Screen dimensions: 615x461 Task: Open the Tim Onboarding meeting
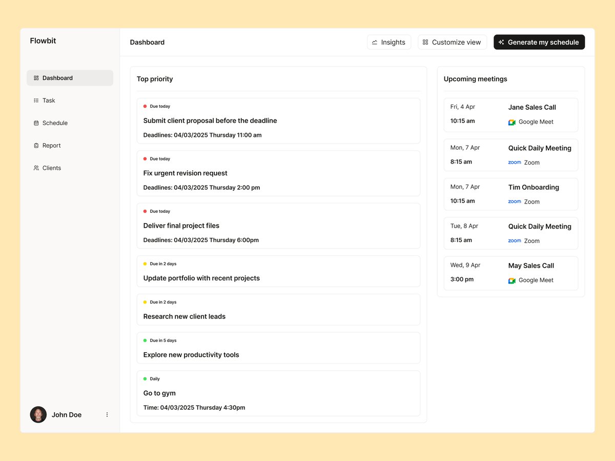click(511, 194)
